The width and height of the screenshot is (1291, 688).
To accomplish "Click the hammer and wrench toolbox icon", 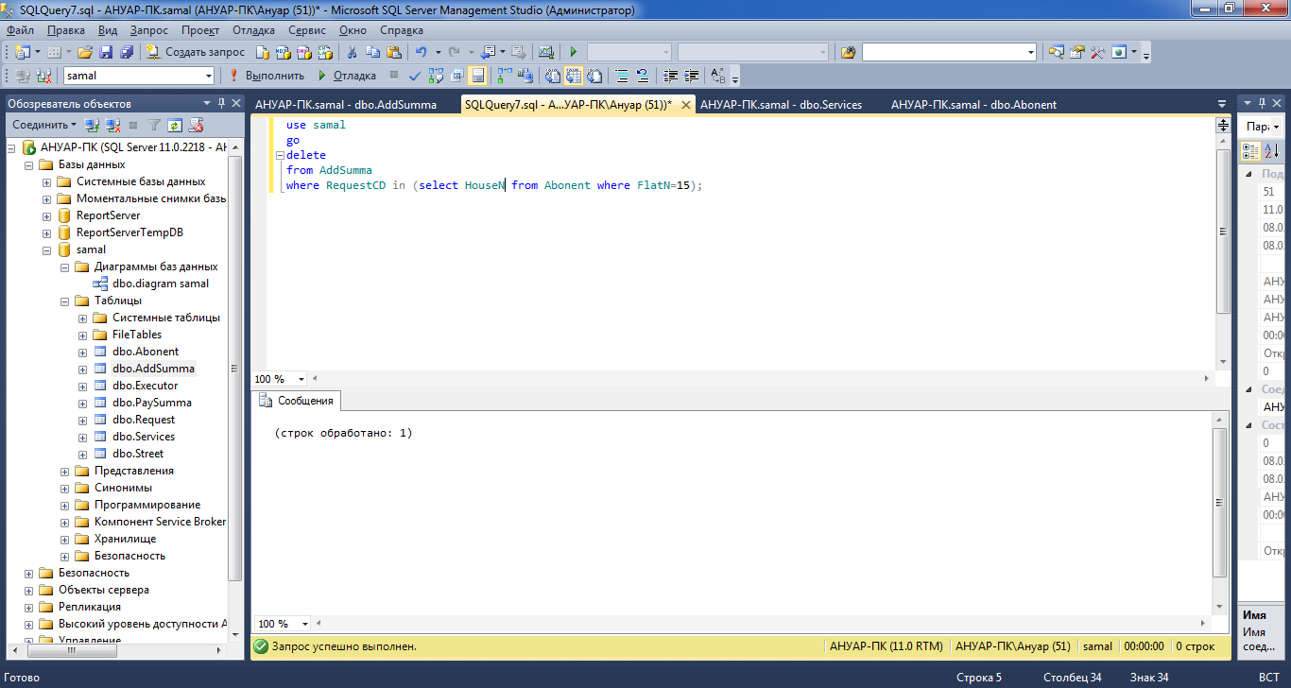I will (1098, 52).
